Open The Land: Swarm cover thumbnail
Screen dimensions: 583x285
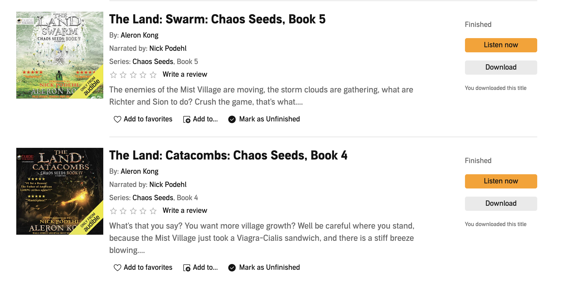point(60,55)
